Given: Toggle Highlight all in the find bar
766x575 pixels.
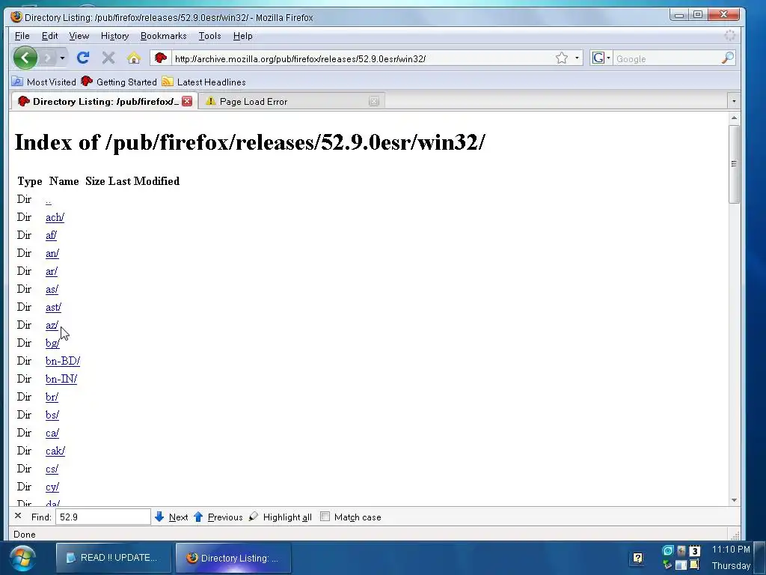Looking at the screenshot, I should point(281,517).
